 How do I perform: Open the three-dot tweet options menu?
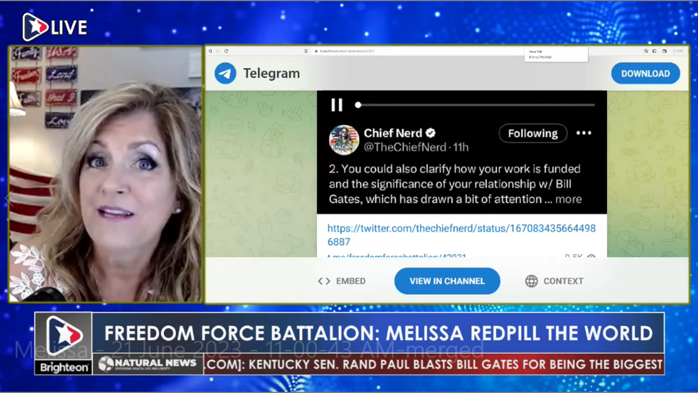click(x=583, y=133)
